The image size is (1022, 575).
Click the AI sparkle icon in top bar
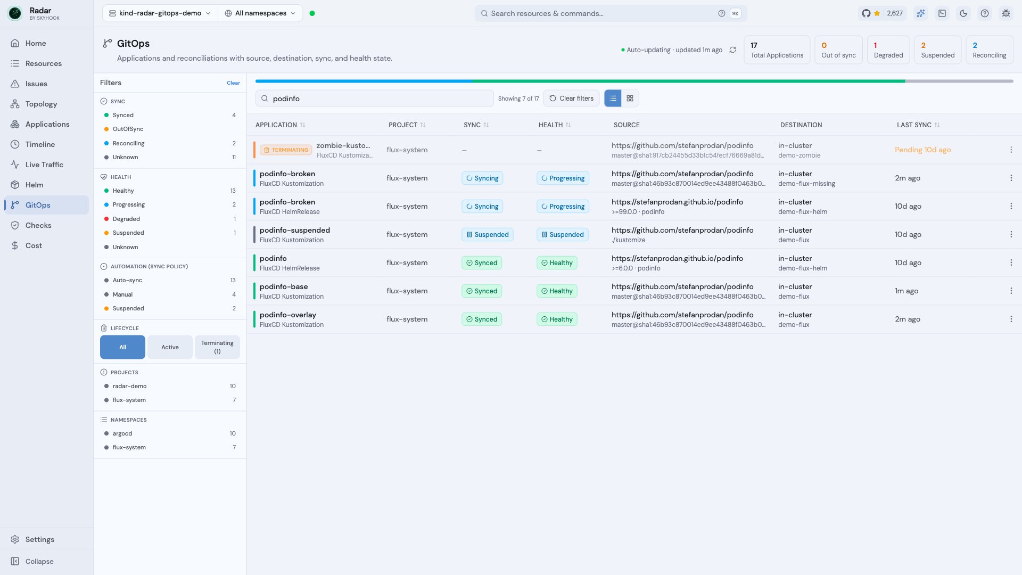(921, 13)
